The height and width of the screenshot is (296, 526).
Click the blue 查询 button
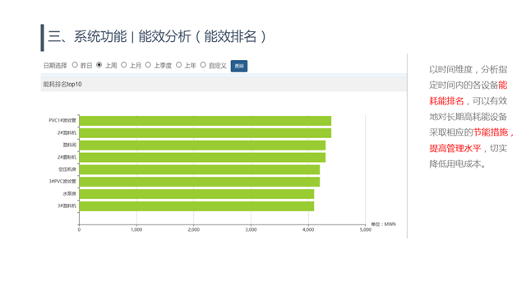coord(239,66)
